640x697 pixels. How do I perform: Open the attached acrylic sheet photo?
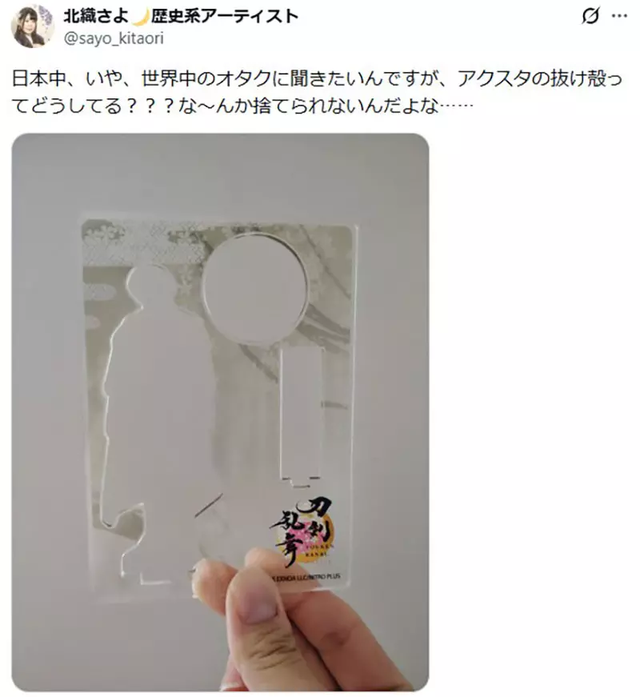[221, 411]
